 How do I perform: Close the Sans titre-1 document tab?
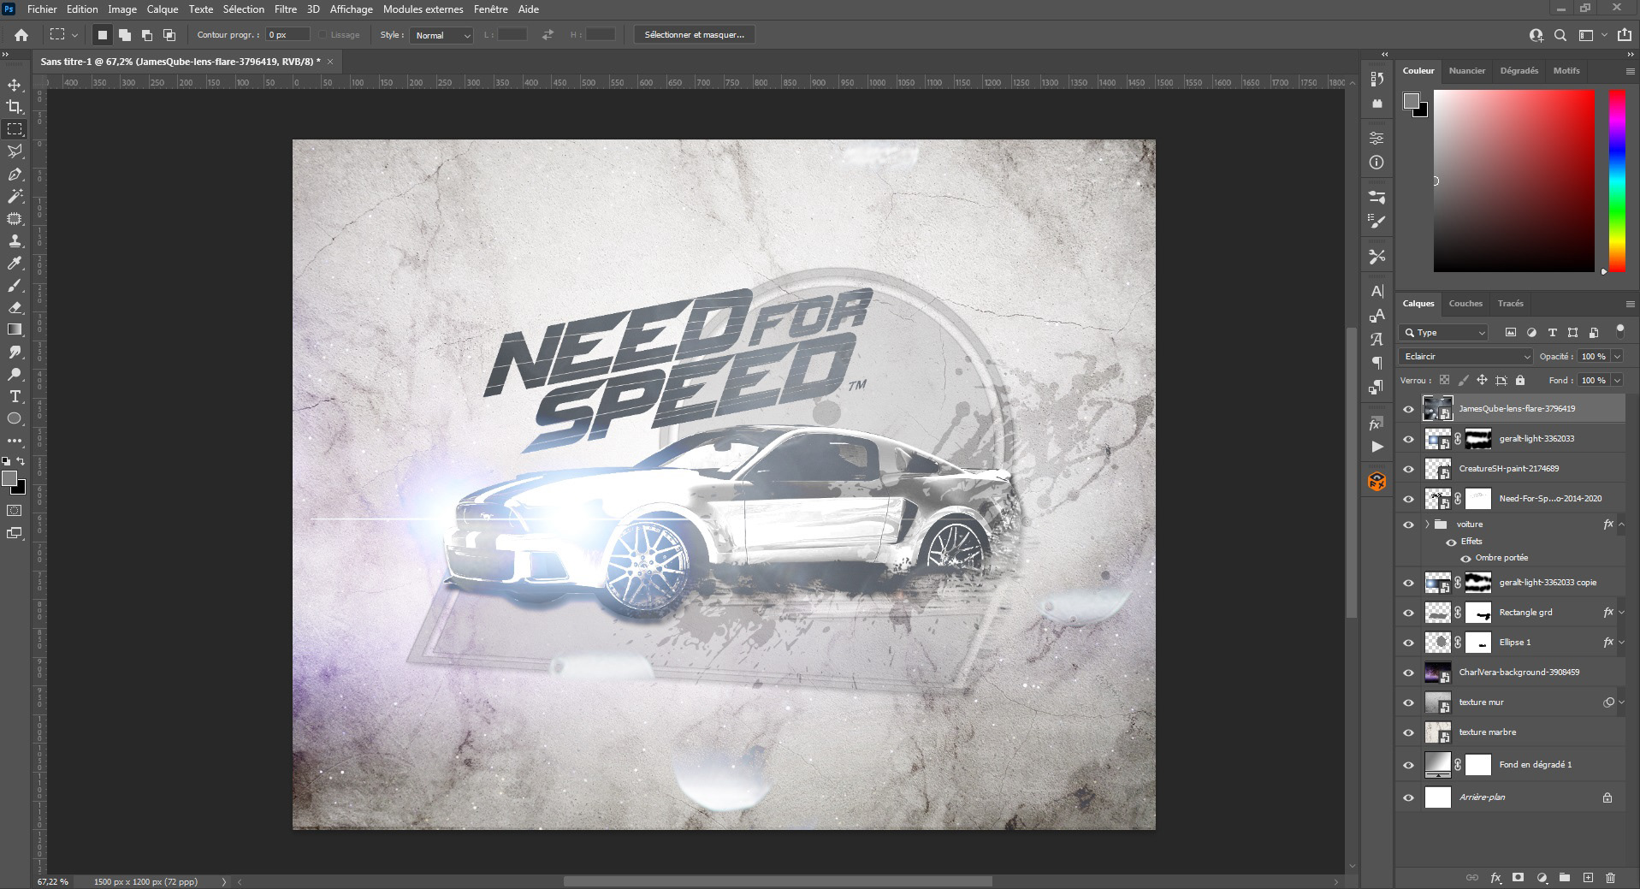click(x=330, y=62)
